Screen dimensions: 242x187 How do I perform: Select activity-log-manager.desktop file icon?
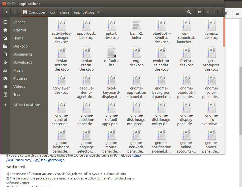coord(62,25)
